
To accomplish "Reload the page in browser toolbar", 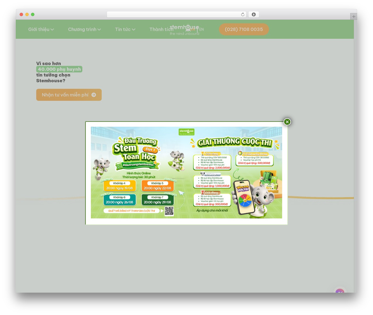I will (x=242, y=15).
